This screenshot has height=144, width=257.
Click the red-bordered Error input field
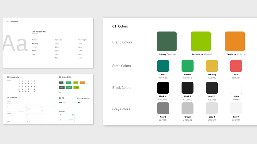[33, 107]
